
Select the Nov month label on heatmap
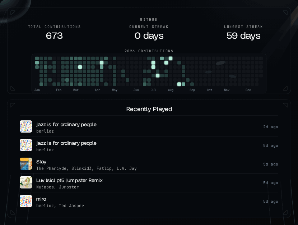(227, 90)
